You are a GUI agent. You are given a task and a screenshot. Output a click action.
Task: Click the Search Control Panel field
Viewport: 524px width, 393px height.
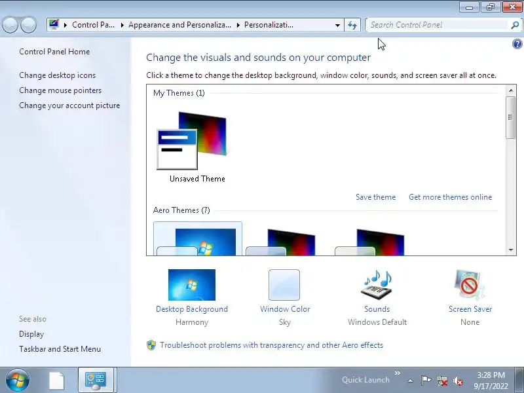pos(438,25)
